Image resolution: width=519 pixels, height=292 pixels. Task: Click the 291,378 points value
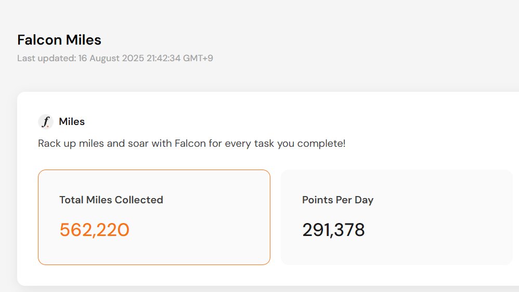pyautogui.click(x=333, y=230)
